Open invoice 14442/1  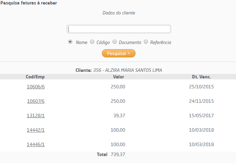click(x=36, y=130)
